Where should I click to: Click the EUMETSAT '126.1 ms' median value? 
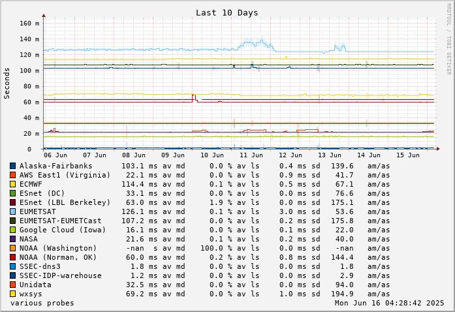139,211
